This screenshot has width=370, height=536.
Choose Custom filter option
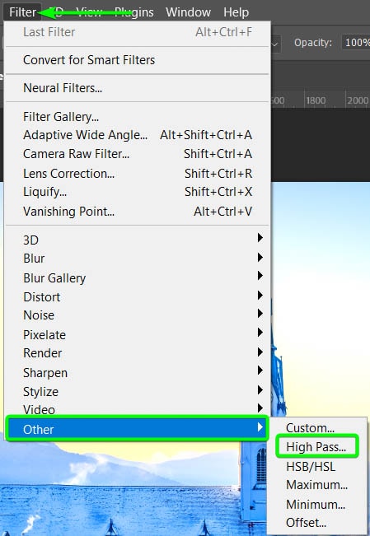(x=310, y=428)
